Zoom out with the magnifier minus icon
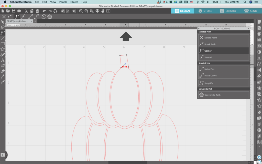Viewport: 262px width, 164px height. click(x=86, y=11)
